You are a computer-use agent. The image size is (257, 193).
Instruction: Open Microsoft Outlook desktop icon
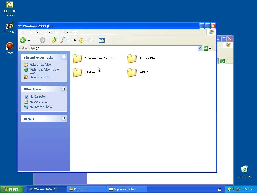(10, 9)
